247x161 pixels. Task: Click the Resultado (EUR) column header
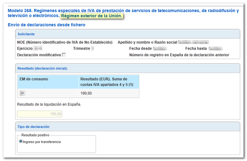108,82
